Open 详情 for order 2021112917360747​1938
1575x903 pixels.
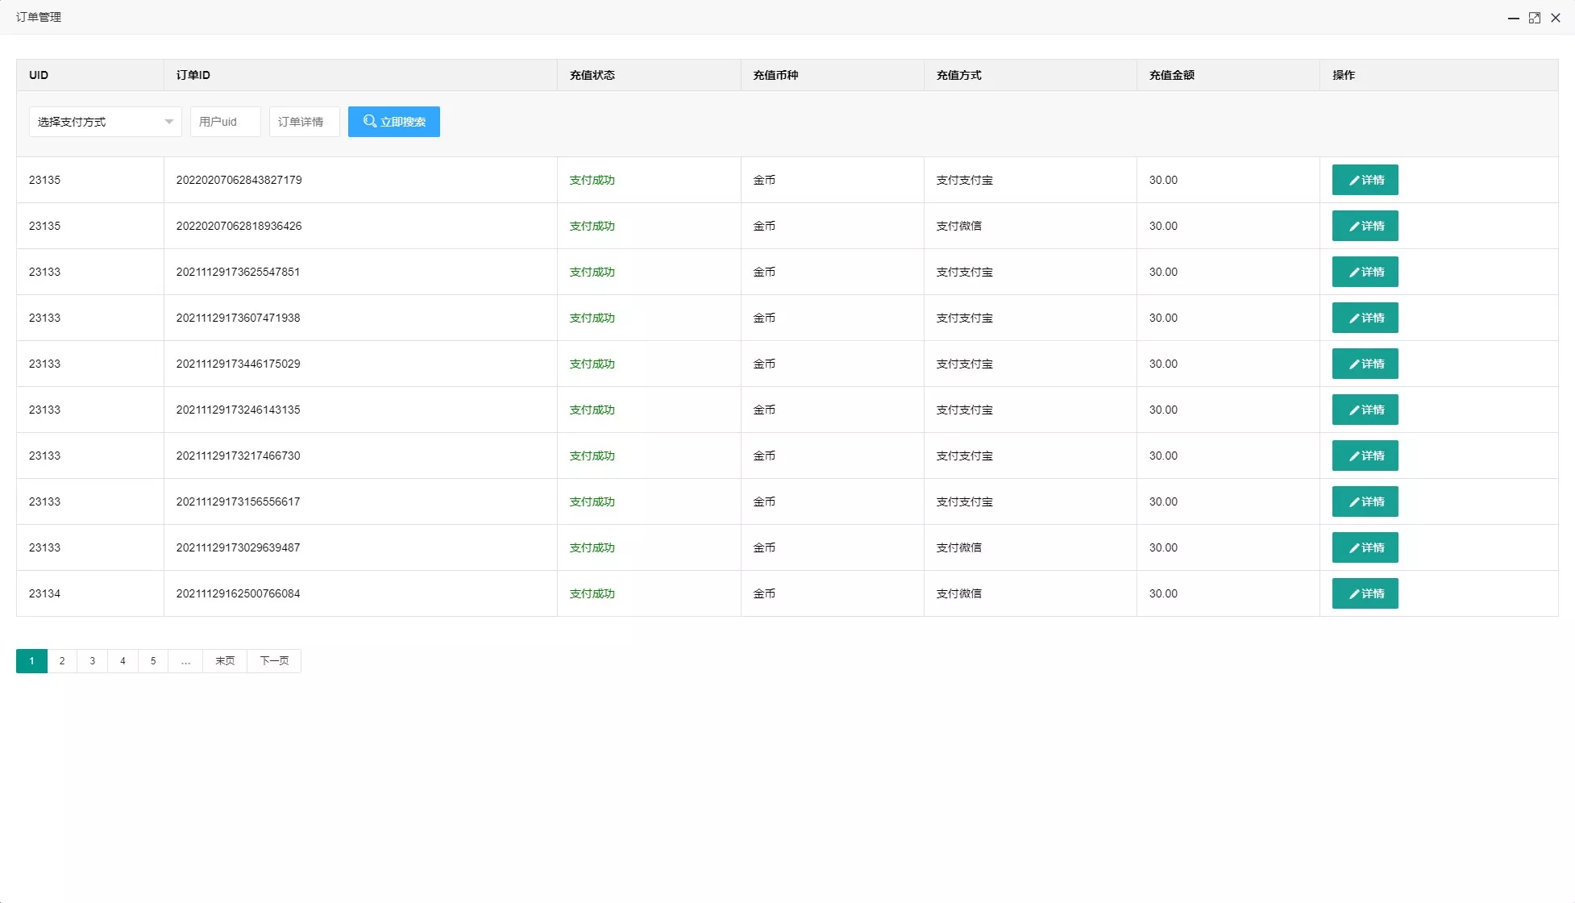click(x=1365, y=318)
